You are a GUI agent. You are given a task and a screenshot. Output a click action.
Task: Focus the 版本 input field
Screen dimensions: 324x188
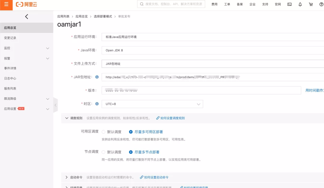tap(201, 90)
